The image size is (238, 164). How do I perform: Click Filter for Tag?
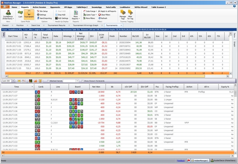130,15
